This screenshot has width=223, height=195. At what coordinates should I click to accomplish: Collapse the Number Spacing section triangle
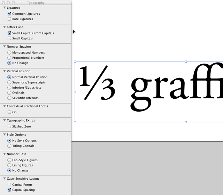point(5,47)
